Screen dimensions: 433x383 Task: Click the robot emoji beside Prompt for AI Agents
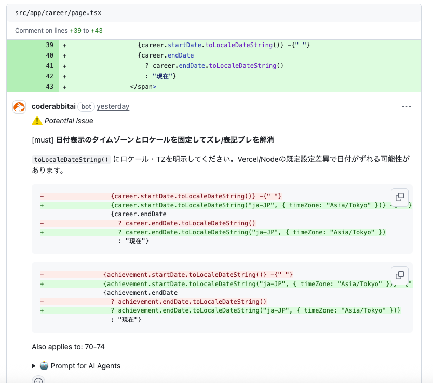(x=44, y=365)
